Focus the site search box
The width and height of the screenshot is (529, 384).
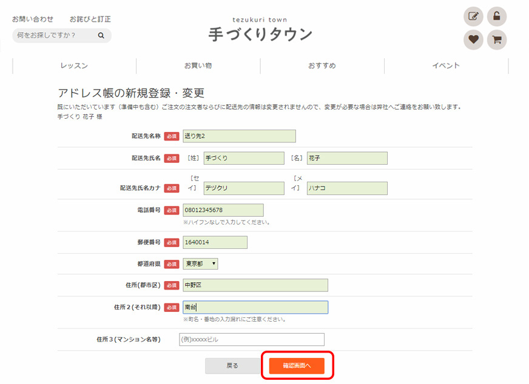coord(55,36)
